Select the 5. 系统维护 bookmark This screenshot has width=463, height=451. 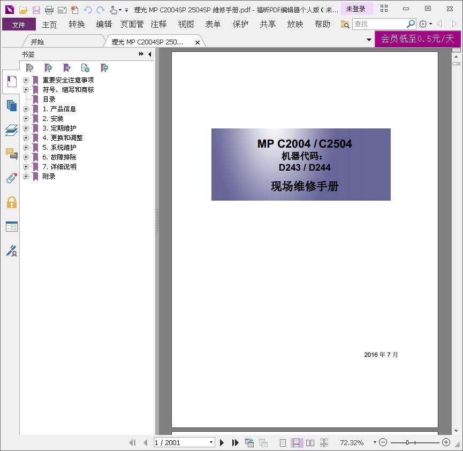coord(59,147)
